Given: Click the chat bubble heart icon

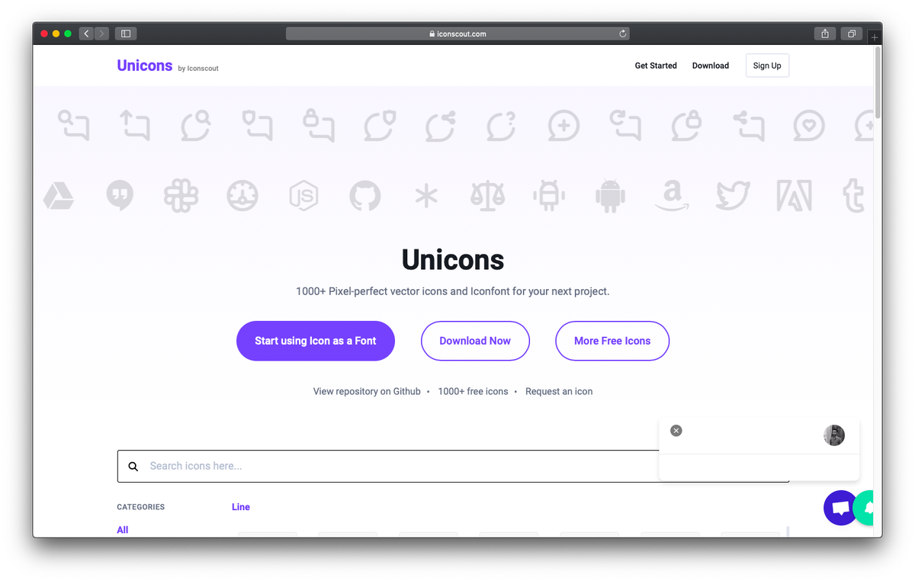Looking at the screenshot, I should (x=809, y=126).
